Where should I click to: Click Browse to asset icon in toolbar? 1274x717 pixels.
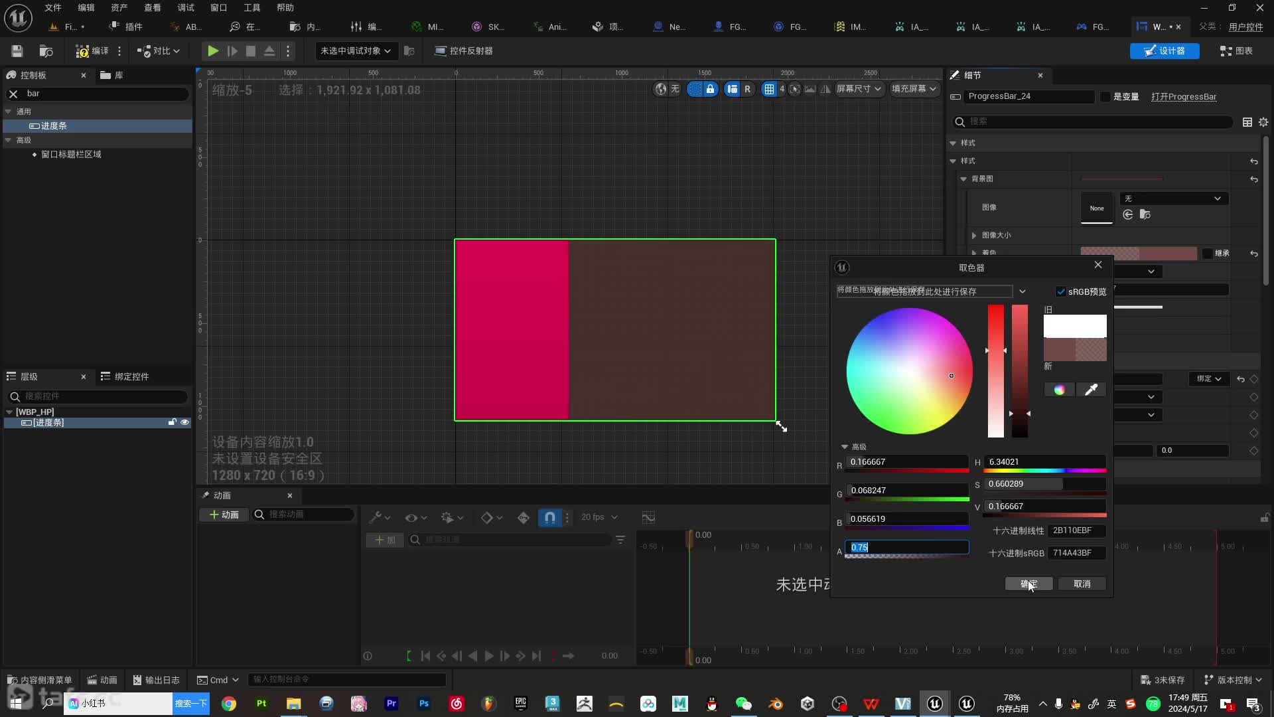pos(46,51)
